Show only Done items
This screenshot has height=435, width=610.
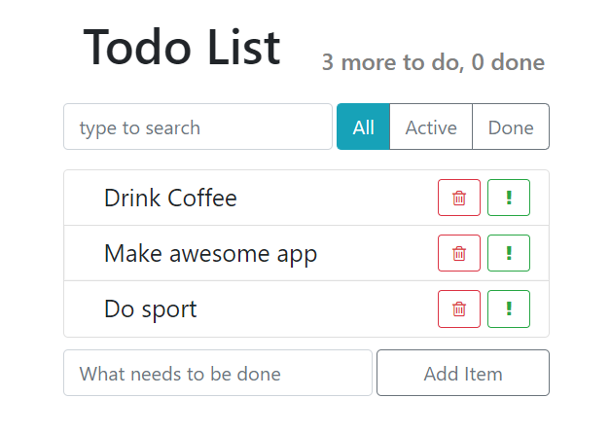511,127
